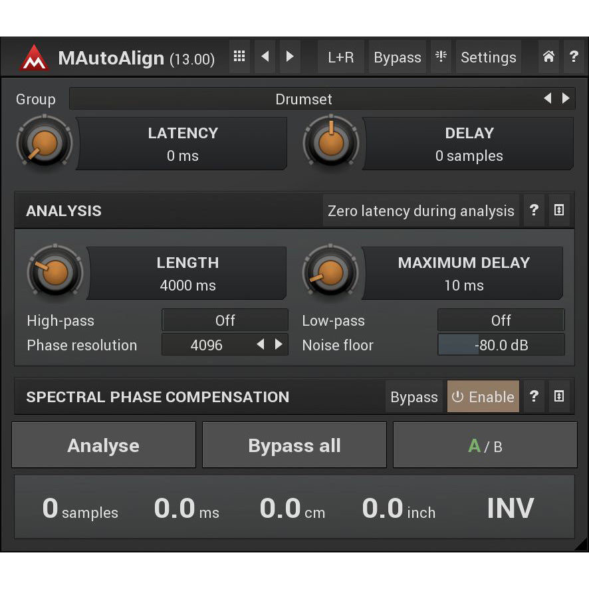Open the Drumset group selector
This screenshot has height=589, width=589.
click(x=304, y=99)
